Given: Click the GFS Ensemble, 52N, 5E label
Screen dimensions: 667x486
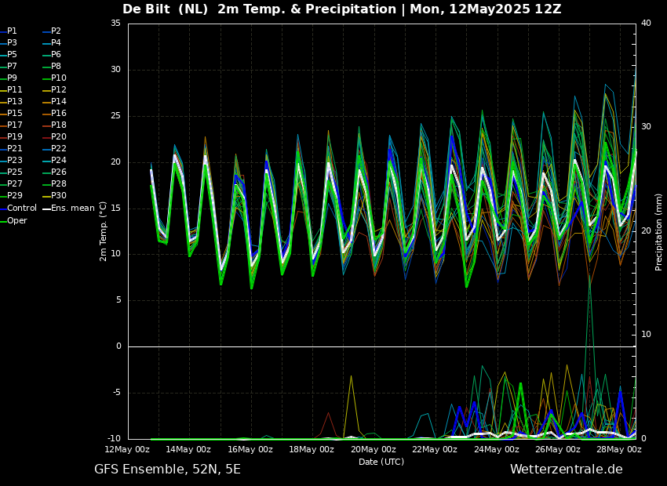Looking at the screenshot, I should pyautogui.click(x=167, y=470).
